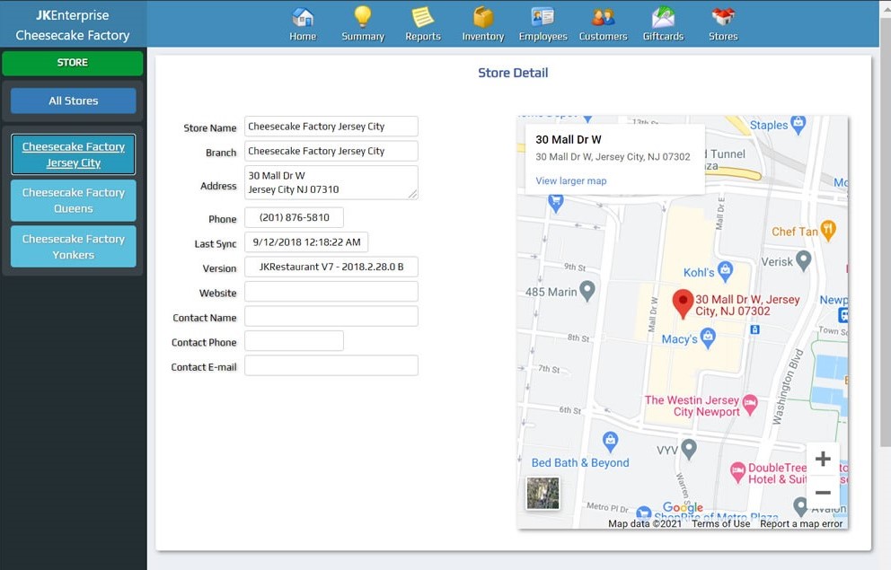Open the Inventory box icon
Viewport: 891px width, 570px height.
(x=483, y=17)
